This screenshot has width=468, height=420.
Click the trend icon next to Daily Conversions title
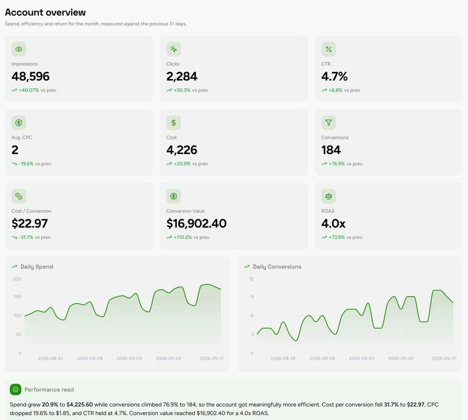click(247, 267)
